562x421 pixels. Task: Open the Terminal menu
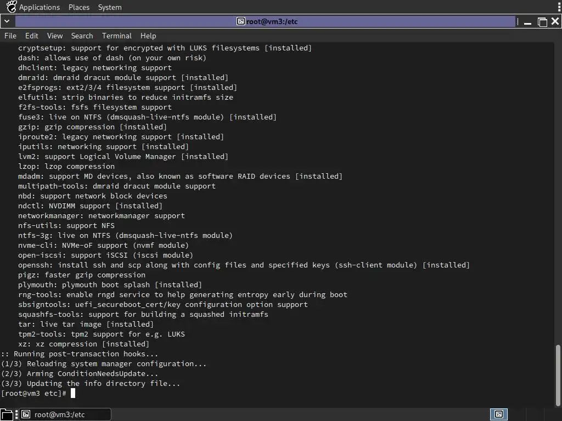pos(117,36)
